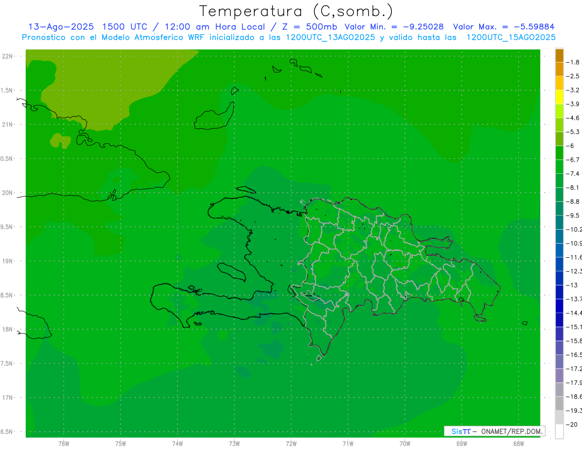Viewport: 582px width, 450px height.
Task: Click the '-4.6' legend value
Action: point(573,118)
